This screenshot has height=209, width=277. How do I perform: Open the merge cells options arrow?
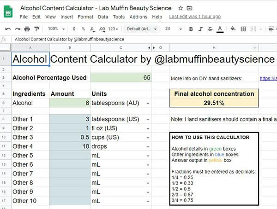click(x=261, y=29)
